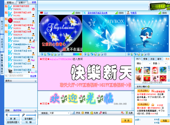This screenshot has width=170, height=125.
Task: Adjust the speaker volume slider
Action: (14, 115)
